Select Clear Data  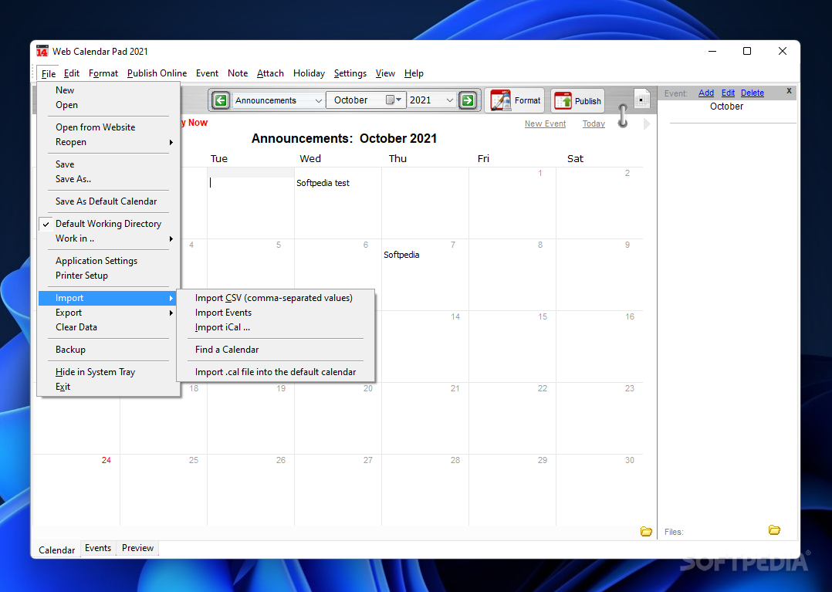click(109, 327)
